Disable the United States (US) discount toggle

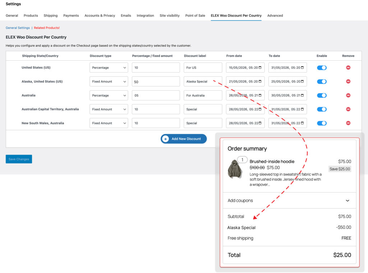(x=322, y=68)
